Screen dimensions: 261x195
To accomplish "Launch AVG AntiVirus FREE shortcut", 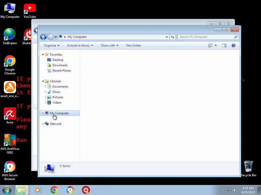I will pyautogui.click(x=10, y=144).
